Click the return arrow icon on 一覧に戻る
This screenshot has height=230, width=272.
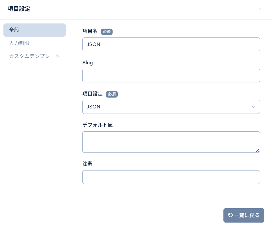click(x=230, y=215)
